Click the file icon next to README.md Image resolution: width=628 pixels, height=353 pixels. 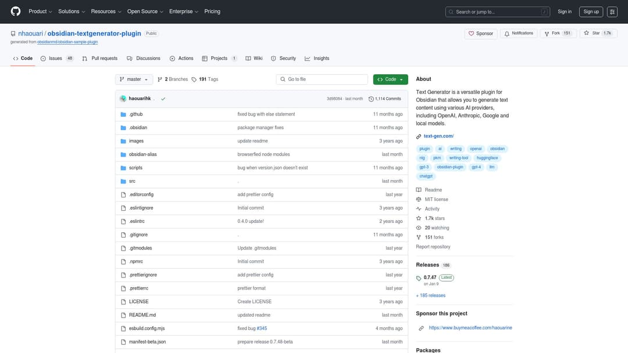tap(123, 315)
